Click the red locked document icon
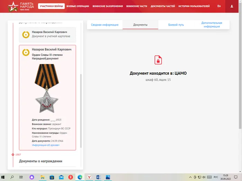This screenshot has height=181, width=242. pos(158,60)
